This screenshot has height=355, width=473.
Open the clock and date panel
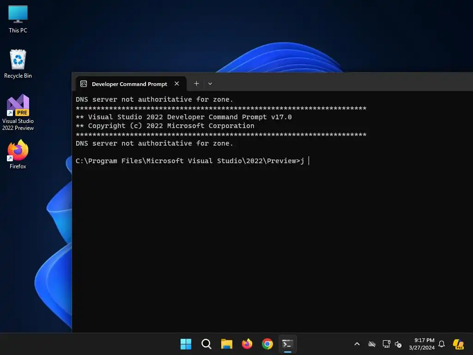pyautogui.click(x=422, y=344)
